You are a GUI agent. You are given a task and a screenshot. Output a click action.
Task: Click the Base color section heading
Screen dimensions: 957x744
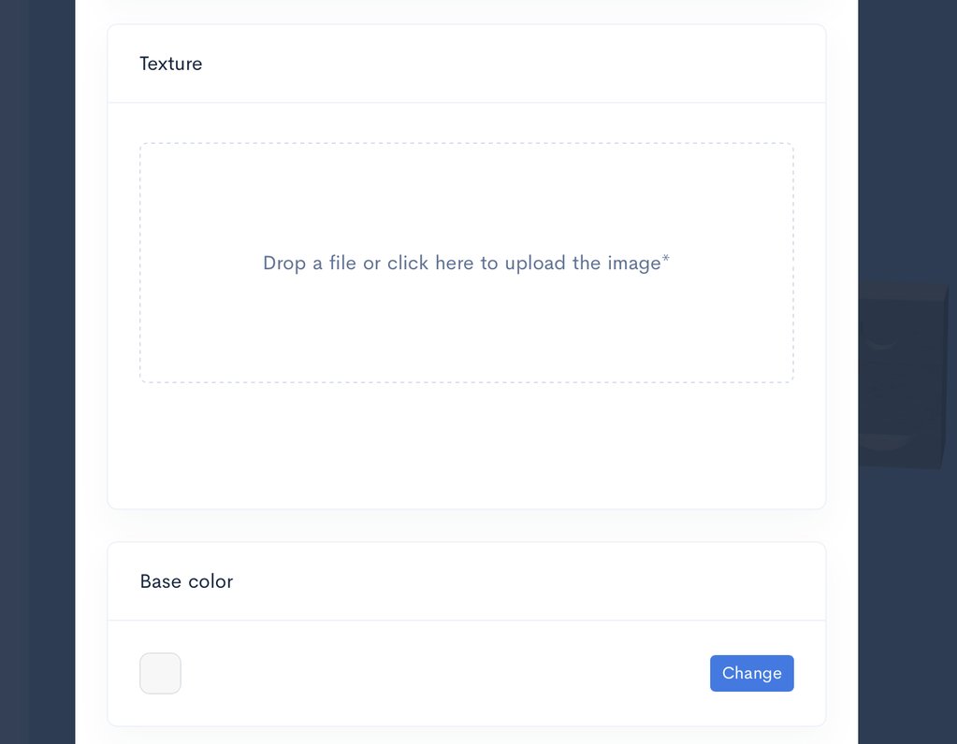pyautogui.click(x=186, y=581)
